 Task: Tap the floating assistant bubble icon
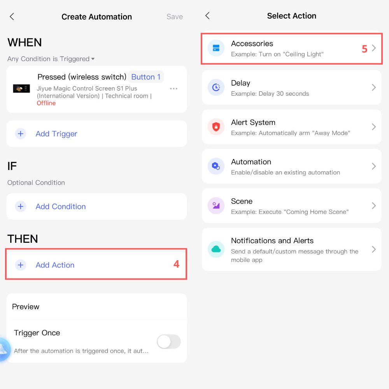click(4, 349)
